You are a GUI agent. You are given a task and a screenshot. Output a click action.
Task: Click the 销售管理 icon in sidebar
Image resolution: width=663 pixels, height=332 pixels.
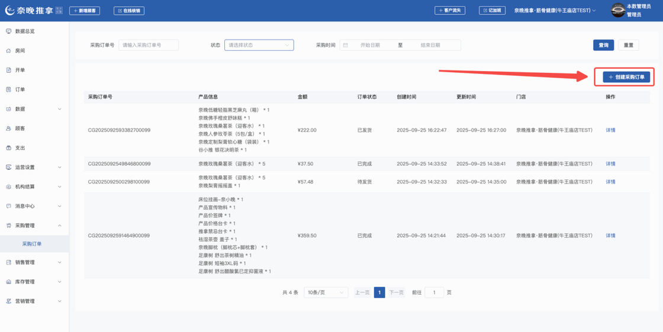click(x=8, y=263)
